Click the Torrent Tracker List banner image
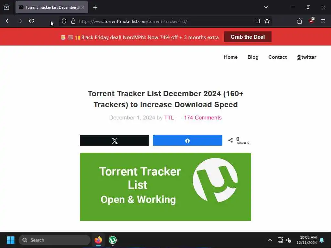Image resolution: width=331 pixels, height=248 pixels. (x=165, y=187)
